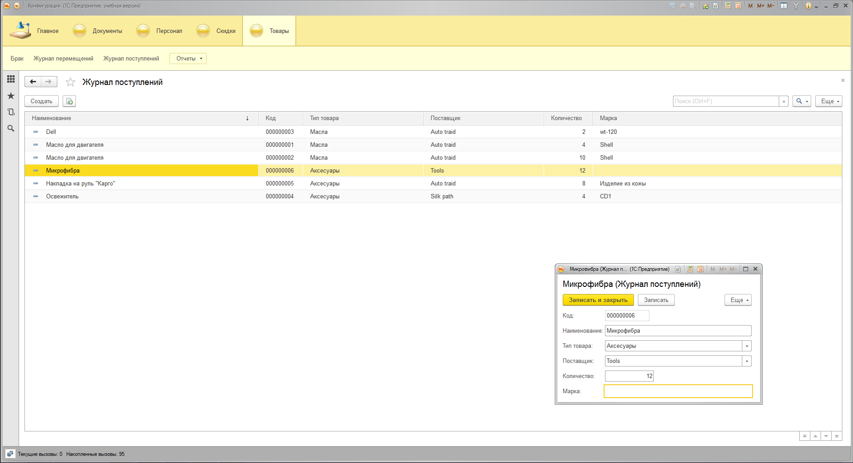Open Журнал поступлений in the command bar
853x463 pixels.
tap(131, 59)
